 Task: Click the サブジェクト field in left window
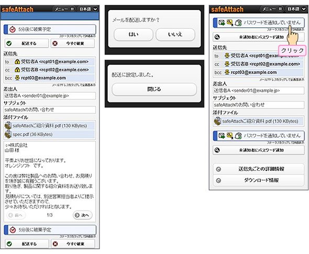(x=50, y=110)
